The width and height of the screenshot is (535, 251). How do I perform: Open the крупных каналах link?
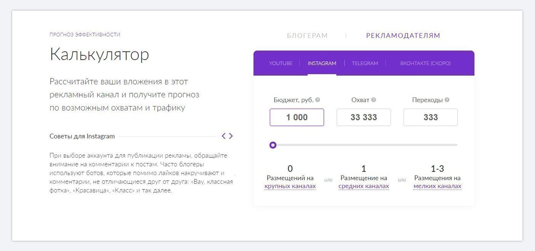[x=290, y=186]
